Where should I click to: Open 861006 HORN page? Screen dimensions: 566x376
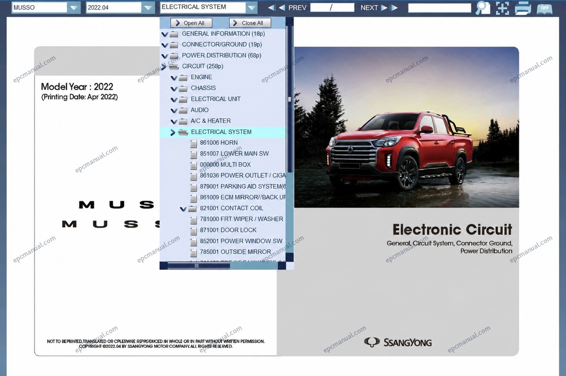(219, 143)
